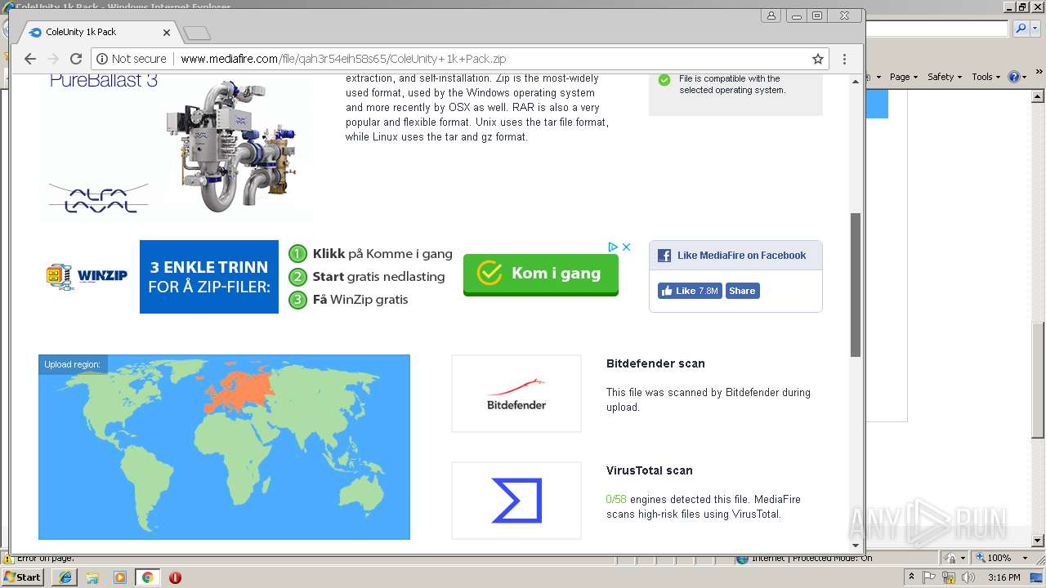
Task: Reload the MediaFire page
Action: point(76,59)
